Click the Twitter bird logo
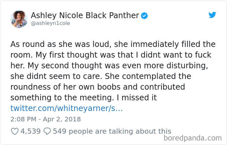Screen dimensions: 227x145 212,15
